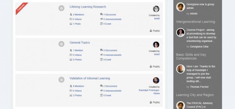Open settings gear for Lifelong Learning Research

(61, 8)
